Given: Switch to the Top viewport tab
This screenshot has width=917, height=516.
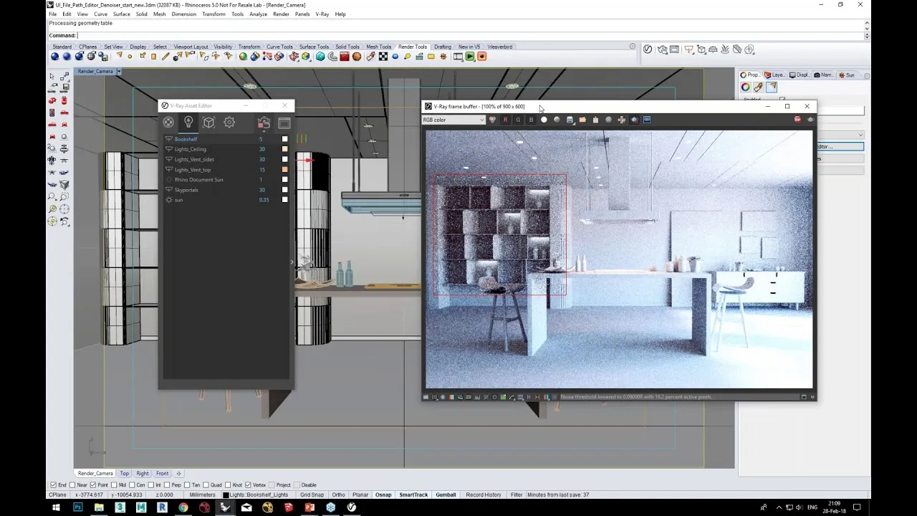Looking at the screenshot, I should click(x=125, y=474).
